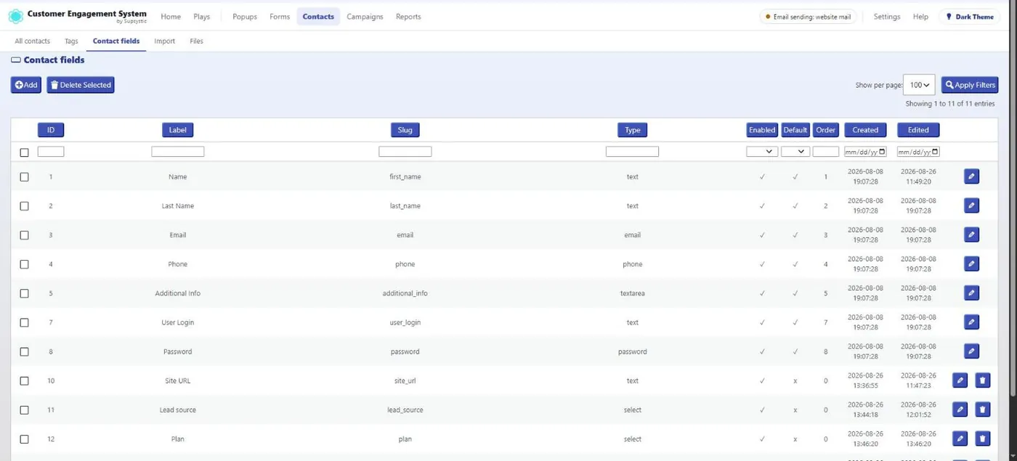Switch to the Tags tab
This screenshot has width=1017, height=461.
click(71, 41)
